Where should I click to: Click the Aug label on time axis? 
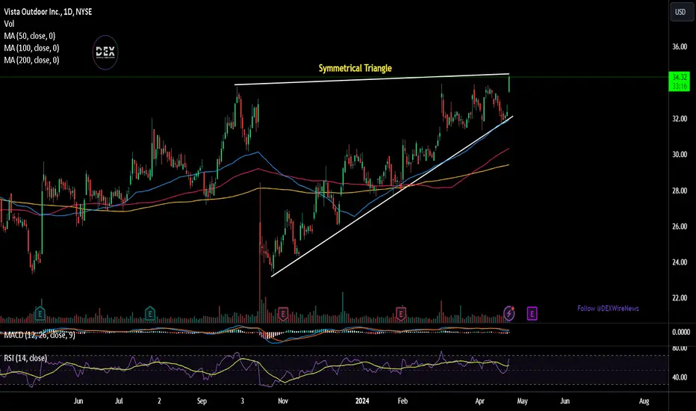point(644,401)
